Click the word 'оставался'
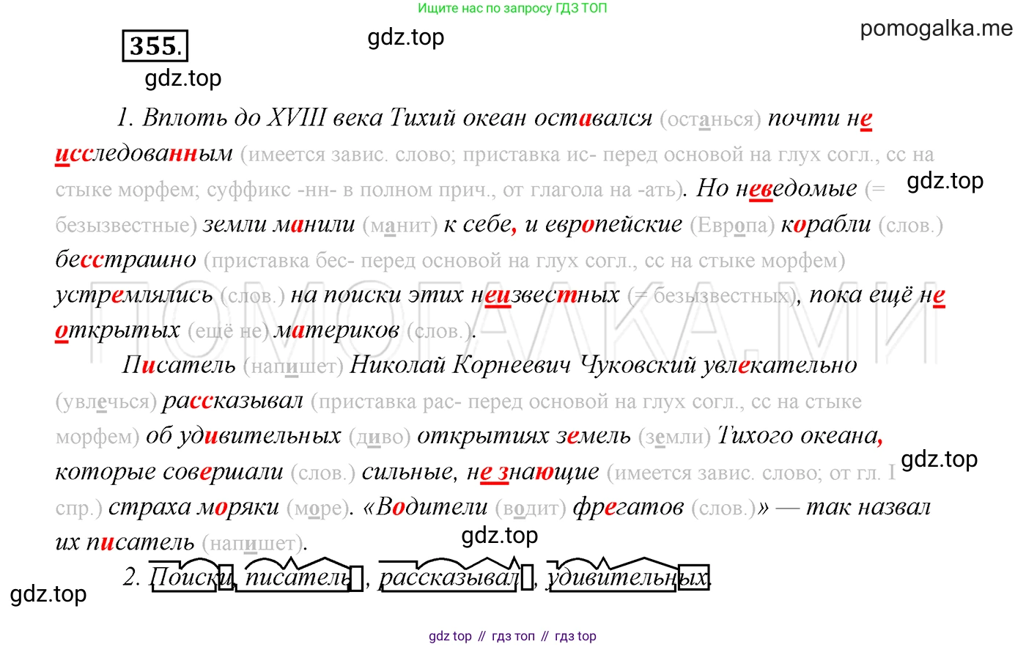This screenshot has width=1026, height=647. pos(593,117)
